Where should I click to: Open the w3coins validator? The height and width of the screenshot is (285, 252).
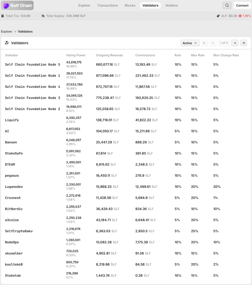pos(12,220)
